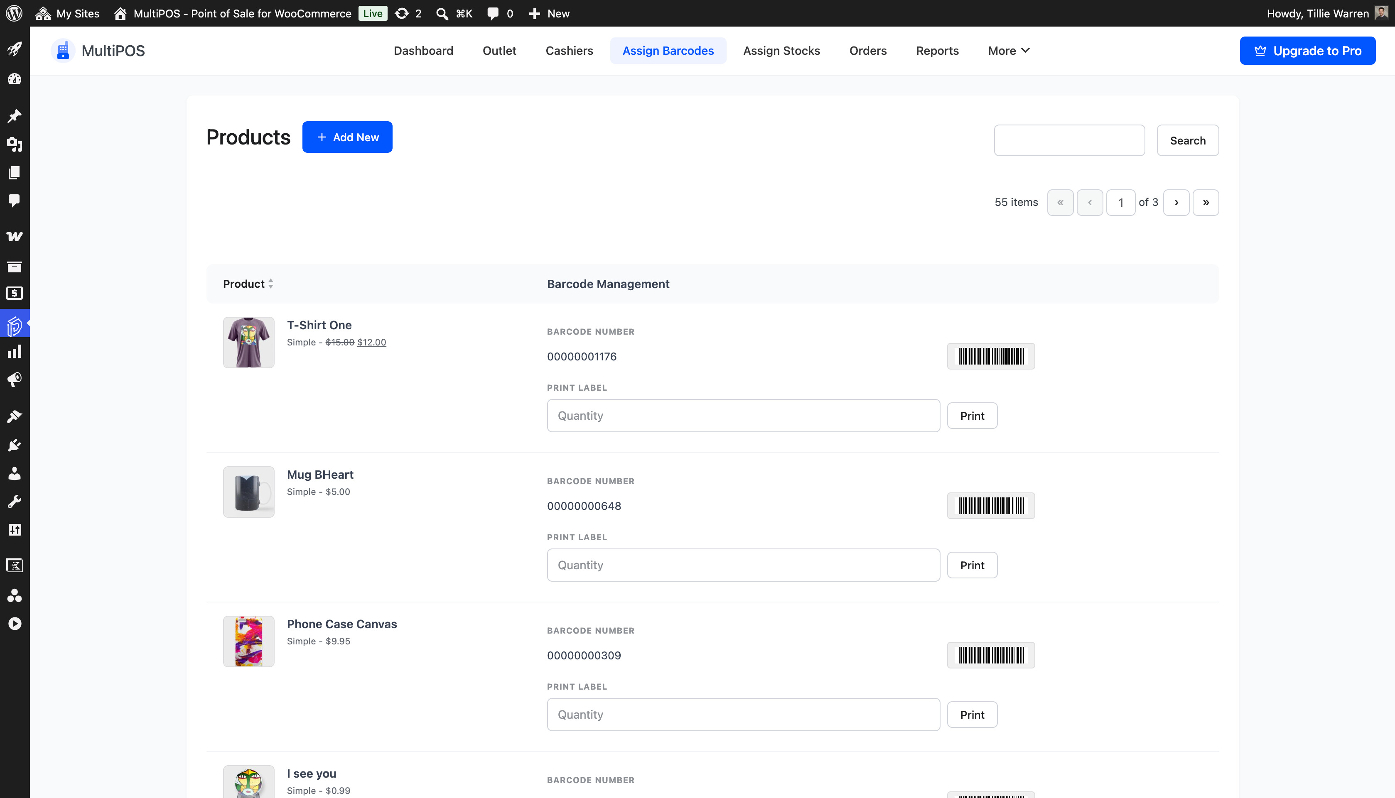The image size is (1395, 798).
Task: Click the play circle sidebar icon
Action: tap(15, 624)
